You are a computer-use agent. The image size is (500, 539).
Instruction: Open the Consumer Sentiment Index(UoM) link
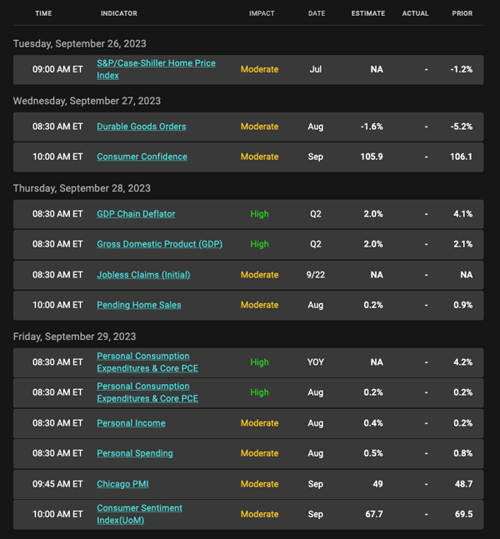[x=140, y=514]
